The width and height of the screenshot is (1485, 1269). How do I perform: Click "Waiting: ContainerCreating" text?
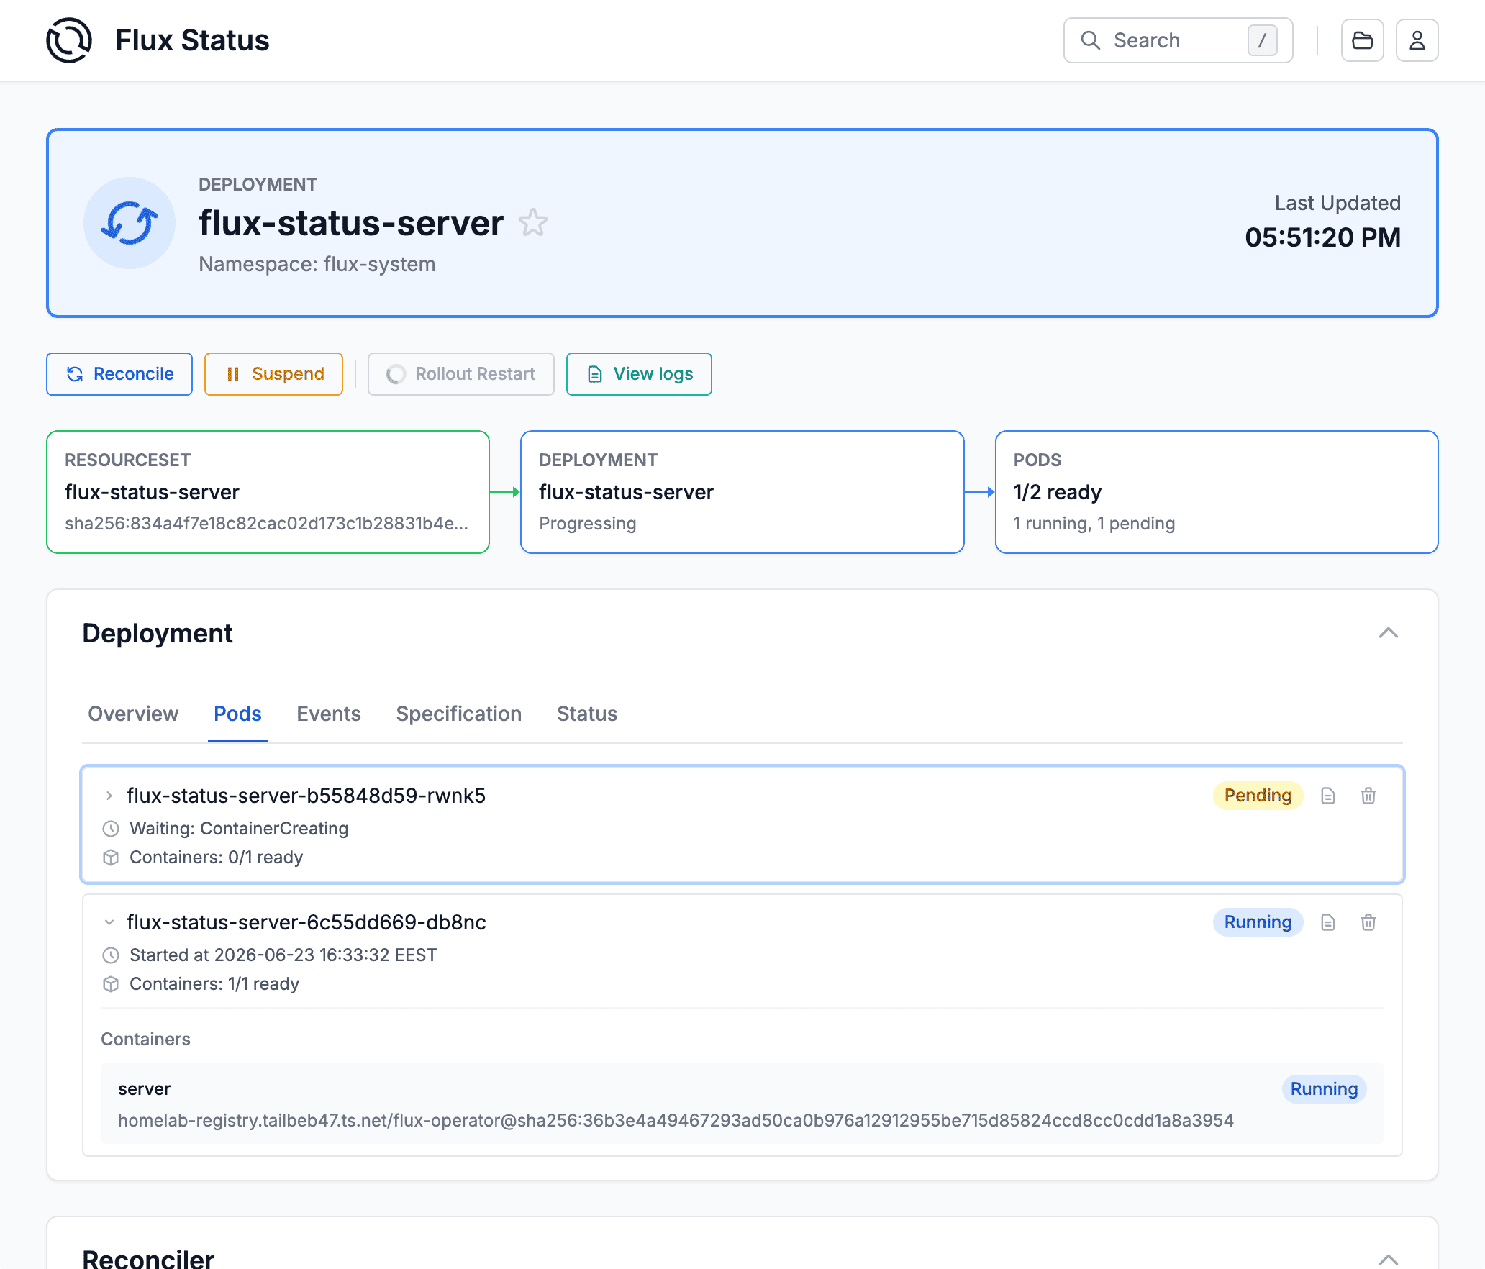(x=239, y=829)
